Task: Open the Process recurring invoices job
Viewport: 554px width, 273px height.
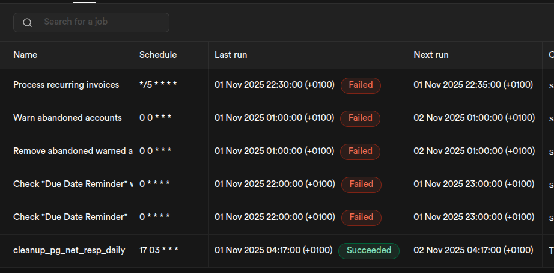Action: coord(66,85)
